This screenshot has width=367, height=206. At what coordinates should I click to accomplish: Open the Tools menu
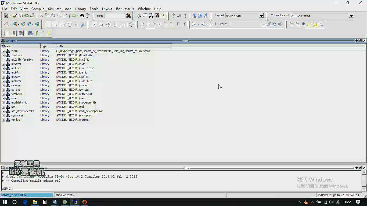click(x=94, y=9)
